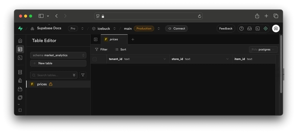Click the filter tables funnel icon
Screen dimensions: 297x134
click(x=83, y=75)
